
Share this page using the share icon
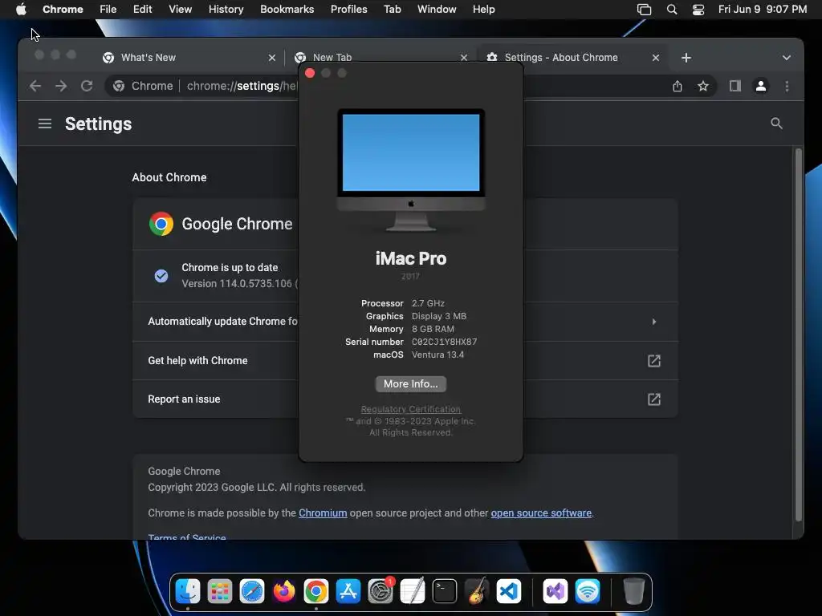(x=677, y=86)
